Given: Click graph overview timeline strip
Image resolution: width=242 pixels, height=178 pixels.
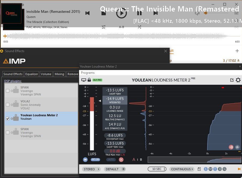Looking at the screenshot, I should click(x=194, y=160).
